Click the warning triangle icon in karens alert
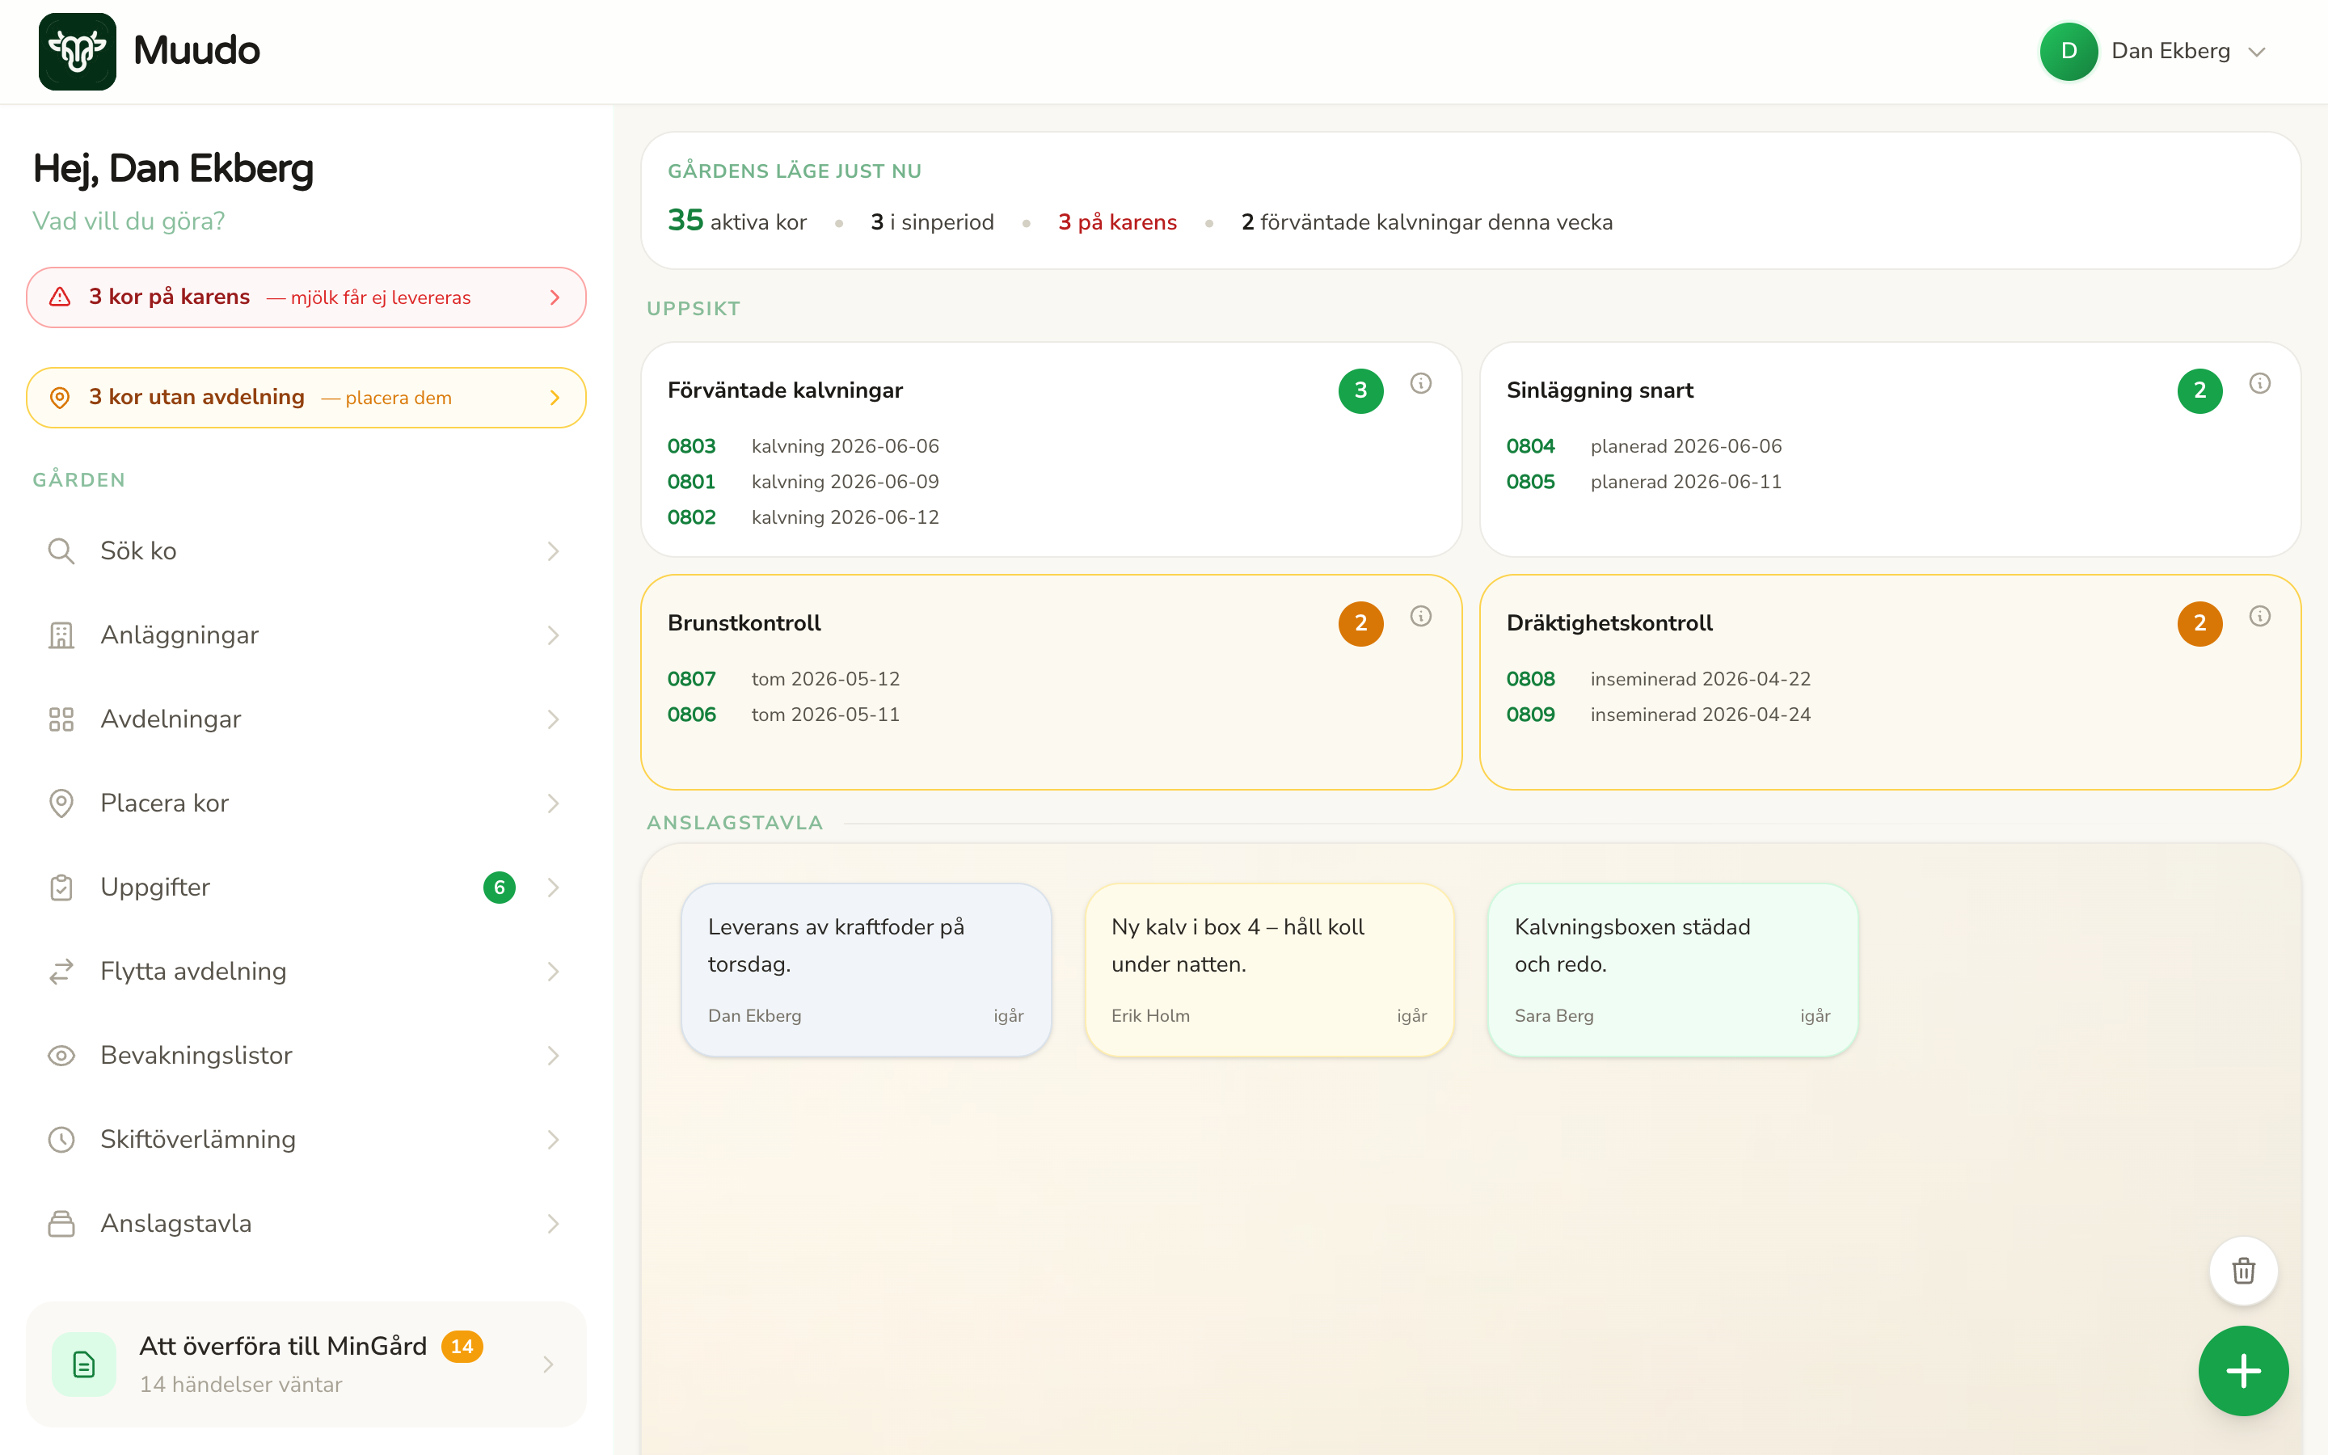Viewport: 2328px width, 1455px height. click(x=60, y=297)
